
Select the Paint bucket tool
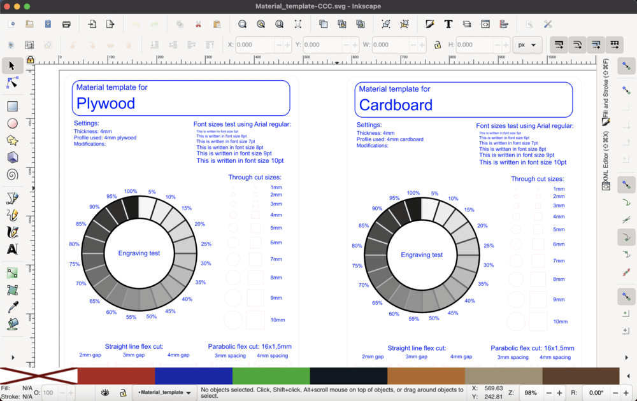[12, 324]
